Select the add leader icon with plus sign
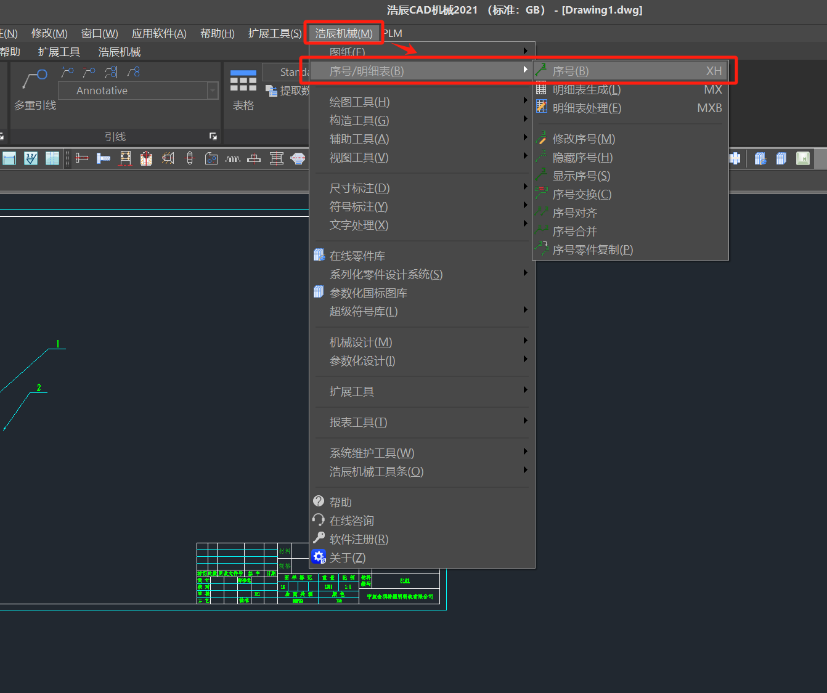This screenshot has width=827, height=693. point(67,72)
